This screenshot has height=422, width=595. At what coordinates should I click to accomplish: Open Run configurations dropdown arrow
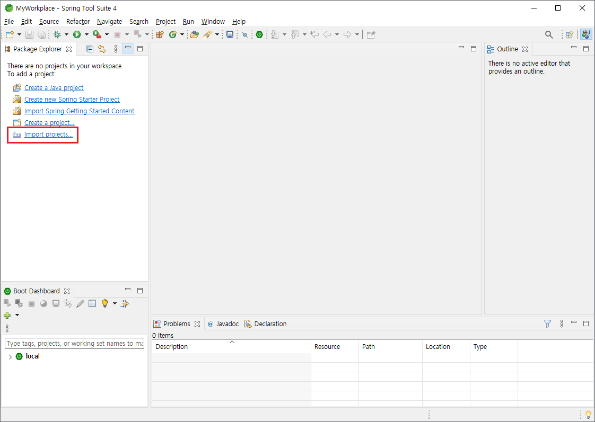[86, 34]
